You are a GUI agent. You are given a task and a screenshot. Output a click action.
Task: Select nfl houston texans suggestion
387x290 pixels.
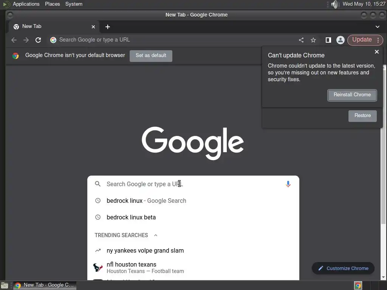pyautogui.click(x=193, y=268)
